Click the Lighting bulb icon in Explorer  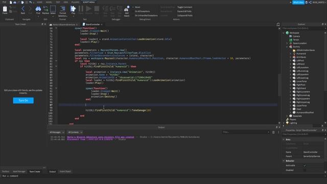[x=287, y=123]
